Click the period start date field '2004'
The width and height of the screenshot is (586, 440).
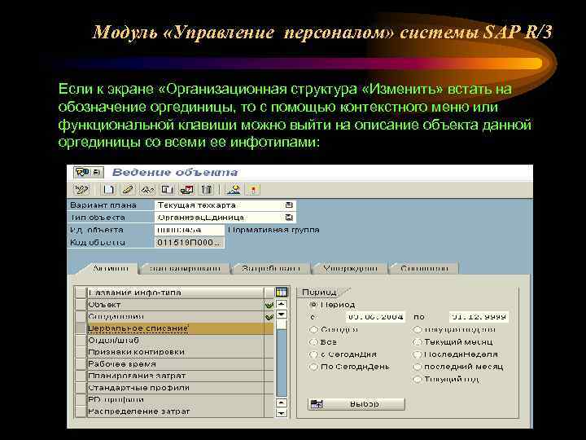point(375,317)
